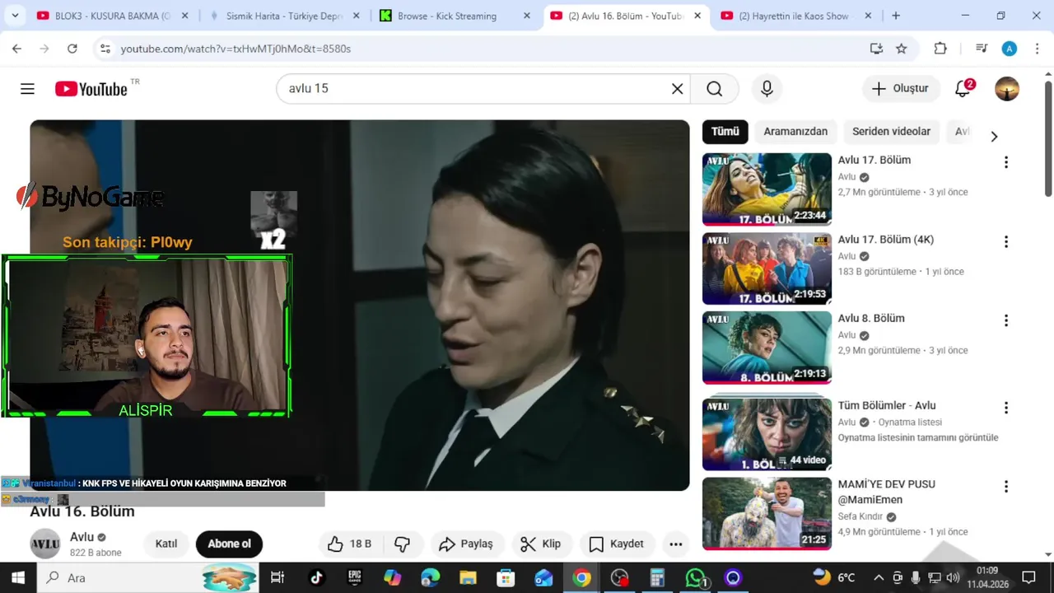This screenshot has width=1054, height=593.
Task: Open the more options ellipsis under the video
Action: [x=675, y=544]
